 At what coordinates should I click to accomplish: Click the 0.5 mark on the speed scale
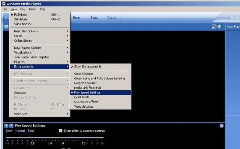pyautogui.click(x=32, y=144)
